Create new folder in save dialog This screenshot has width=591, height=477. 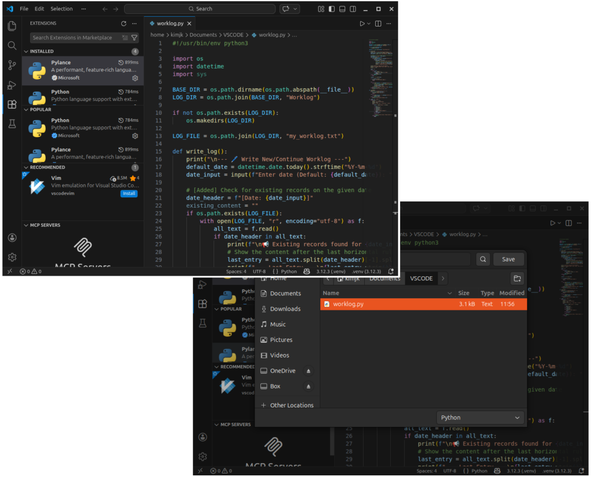pyautogui.click(x=517, y=278)
